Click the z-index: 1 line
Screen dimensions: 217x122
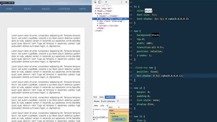coord(144,56)
